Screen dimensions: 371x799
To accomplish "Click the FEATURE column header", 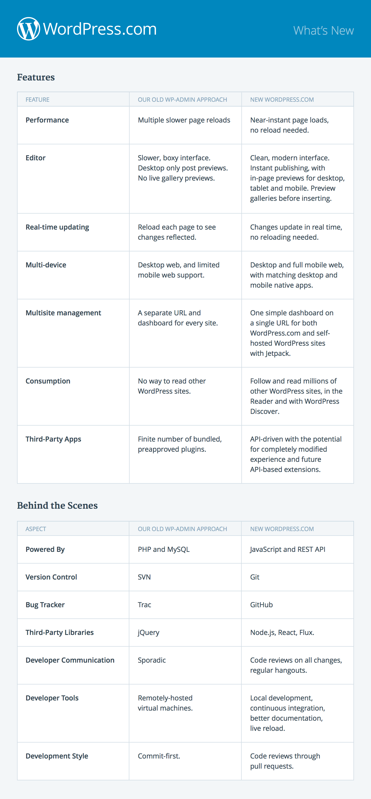I will [38, 100].
